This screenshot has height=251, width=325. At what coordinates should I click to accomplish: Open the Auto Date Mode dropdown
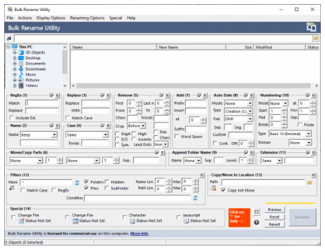click(x=250, y=103)
